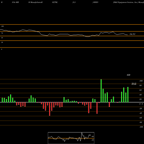This screenshot has height=144, width=144.
Task: Open the mini RSI preview chart thumbnail
Action: (71, 138)
